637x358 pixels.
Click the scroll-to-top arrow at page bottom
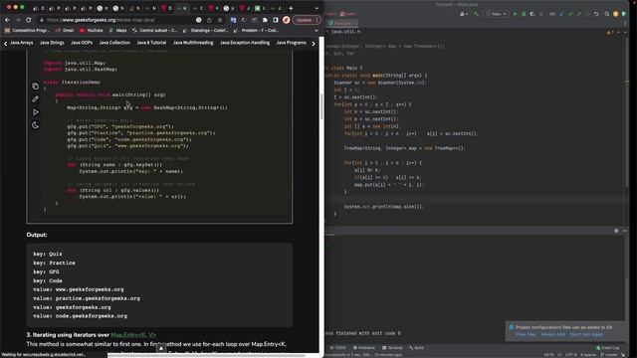coord(161,348)
